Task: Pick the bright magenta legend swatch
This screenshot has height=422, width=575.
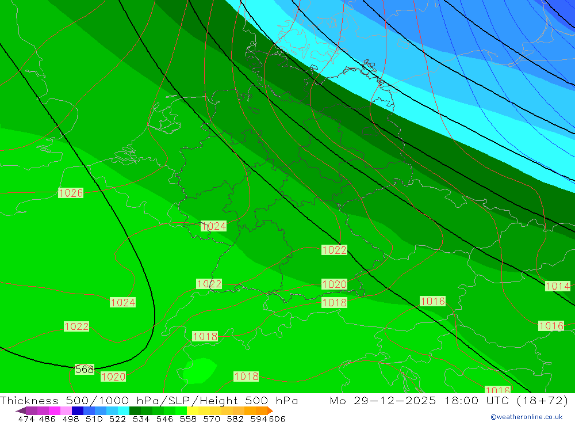Action: (54, 410)
